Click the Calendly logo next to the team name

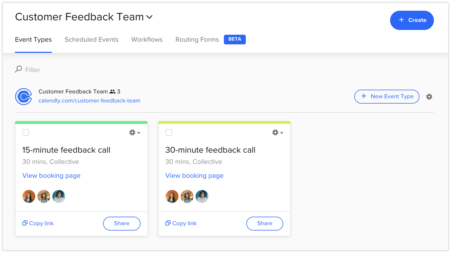(23, 97)
